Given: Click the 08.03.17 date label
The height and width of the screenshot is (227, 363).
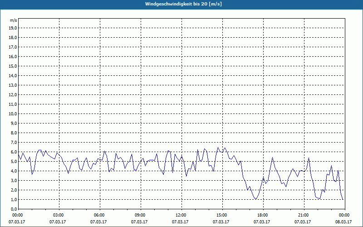Looking at the screenshot, I should [343, 222].
